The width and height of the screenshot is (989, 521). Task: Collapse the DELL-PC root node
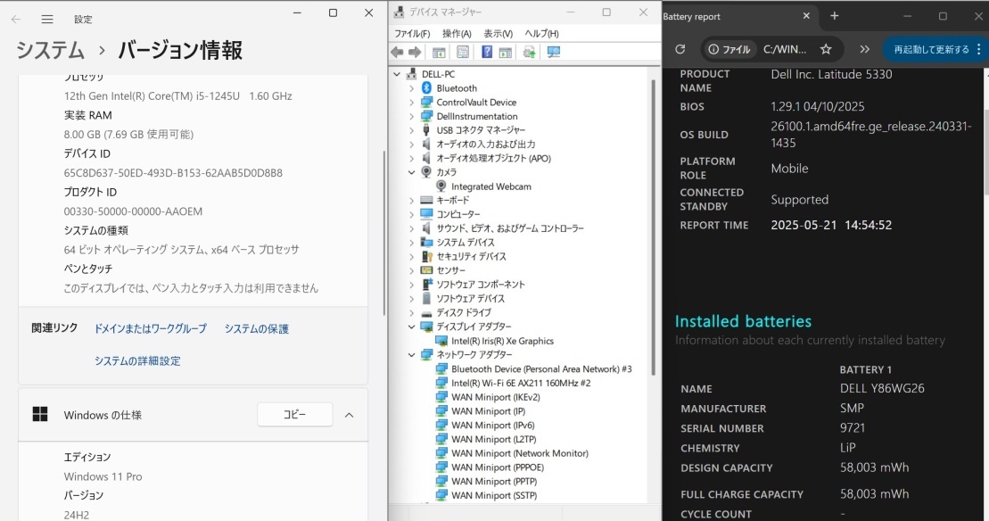(x=397, y=74)
